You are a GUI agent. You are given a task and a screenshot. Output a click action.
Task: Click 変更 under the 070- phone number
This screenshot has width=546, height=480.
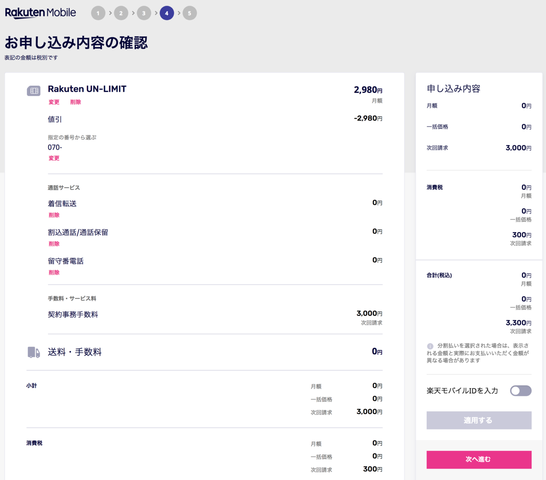[x=54, y=158]
